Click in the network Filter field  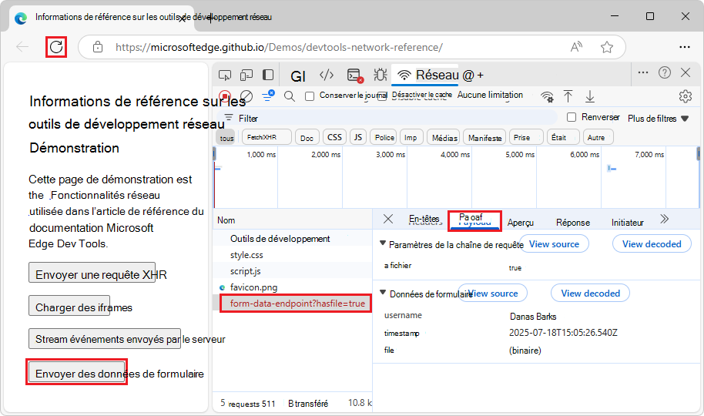(386, 118)
